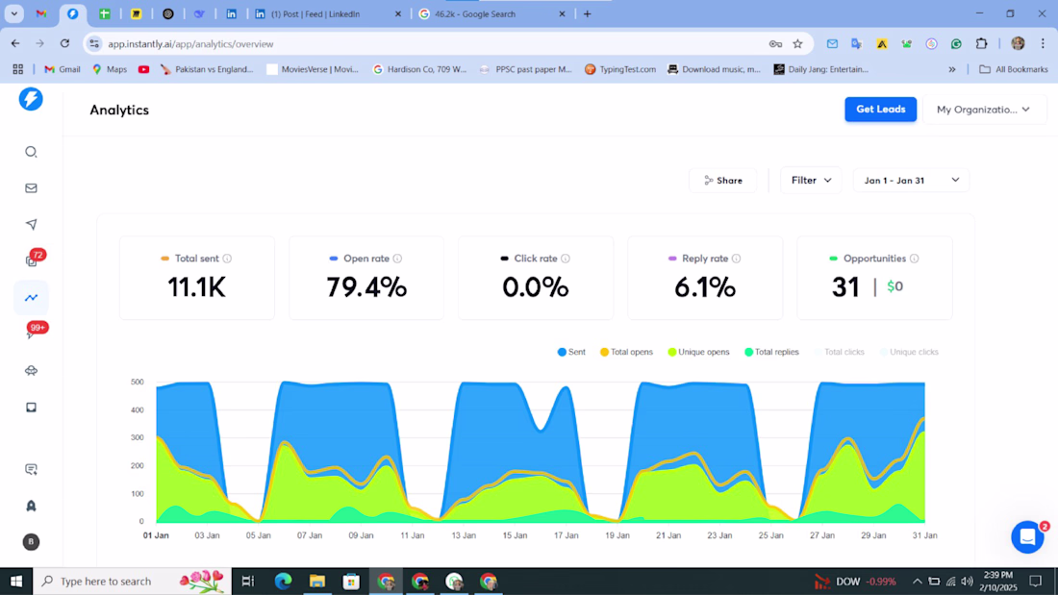This screenshot has height=595, width=1058.
Task: Expand the My Organization dropdown
Action: coord(984,110)
